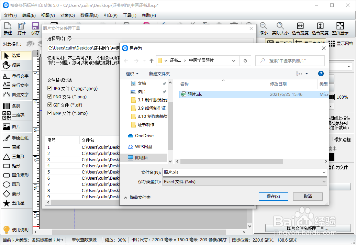Click the 搜索"中医学员照片" search field
The height and width of the screenshot is (245, 356).
pos(290,60)
